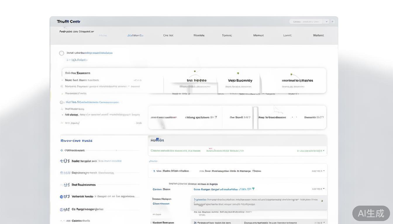Click the Rivov cwe nvcls heading link
The height and width of the screenshot is (224, 393).
(76, 141)
